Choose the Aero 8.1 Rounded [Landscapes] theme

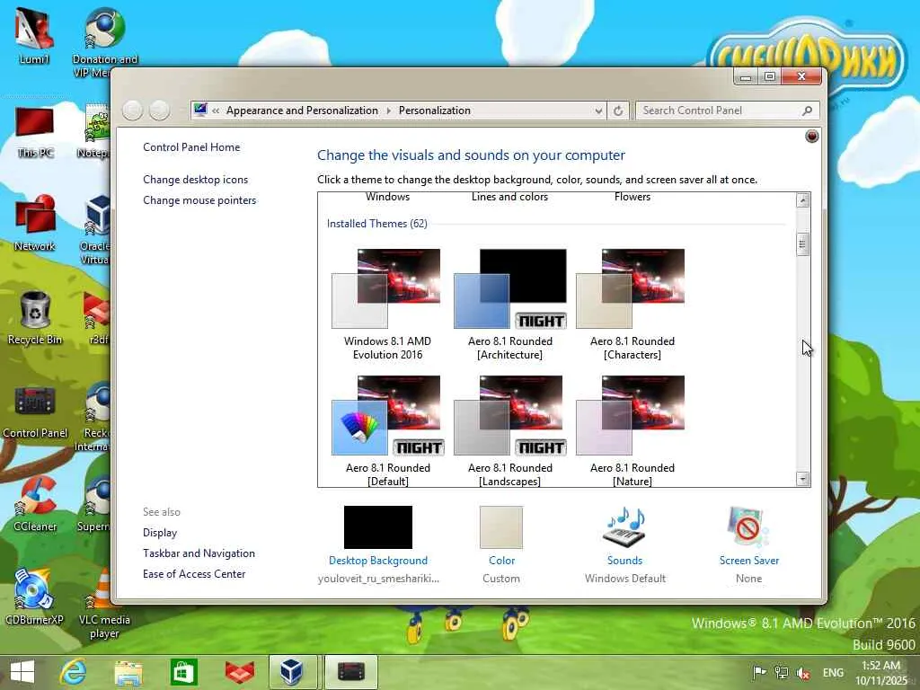tap(510, 431)
